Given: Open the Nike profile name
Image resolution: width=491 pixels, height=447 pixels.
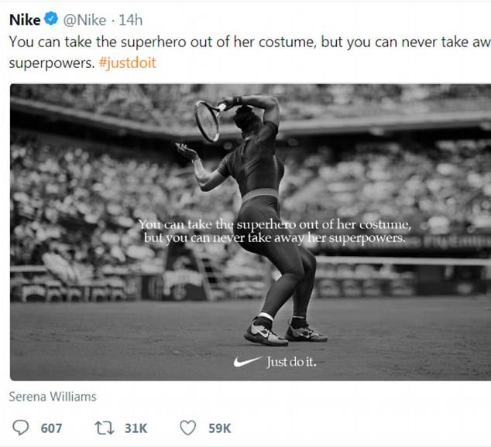Looking at the screenshot, I should click(x=24, y=19).
